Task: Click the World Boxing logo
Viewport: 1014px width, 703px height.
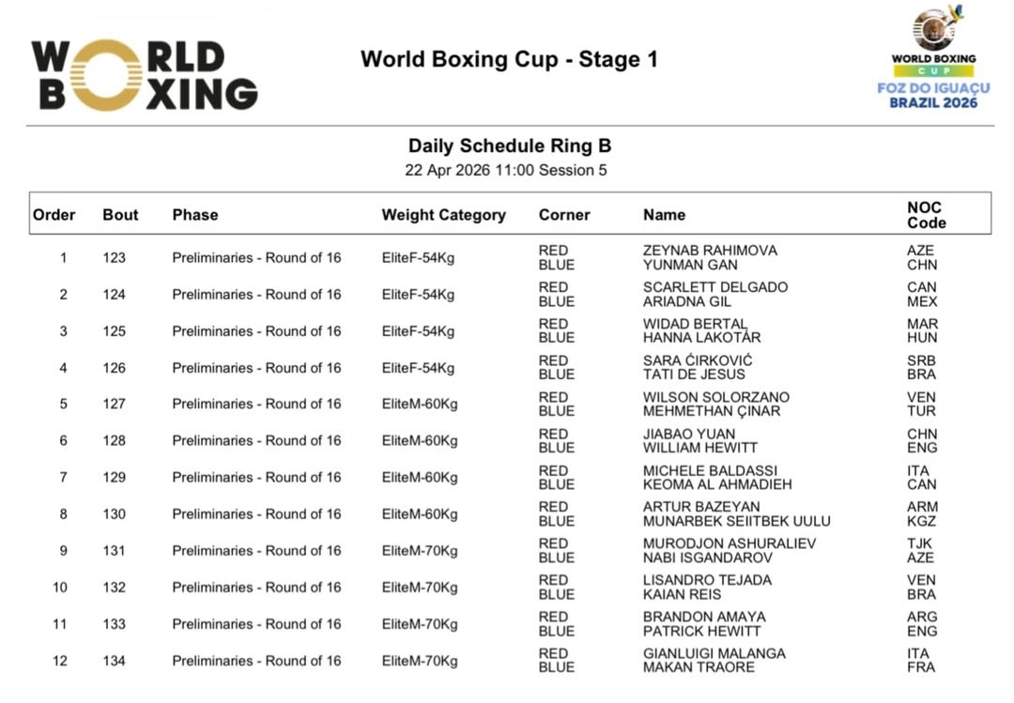Action: pyautogui.click(x=144, y=75)
